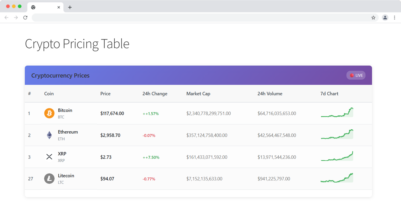401x220 pixels.
Task: Bookmark this page using the star icon
Action: pyautogui.click(x=374, y=17)
